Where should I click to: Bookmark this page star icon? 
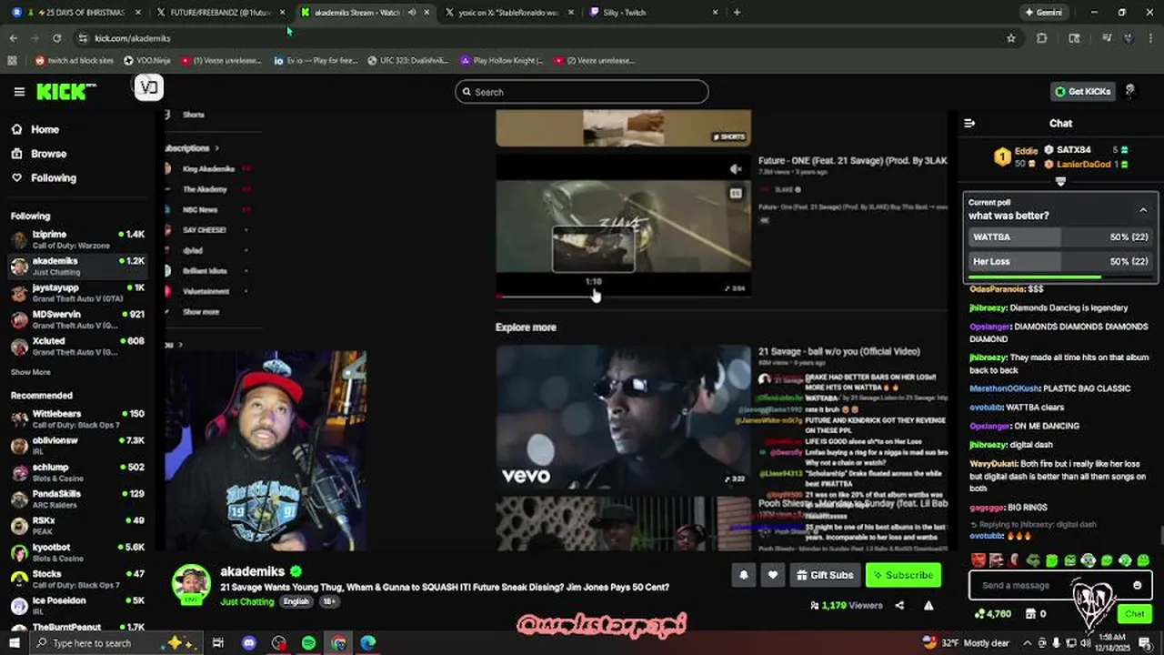1010,38
